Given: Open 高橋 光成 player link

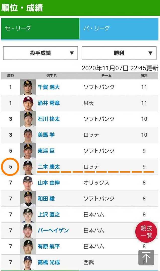Looking at the screenshot, I should (49, 262).
